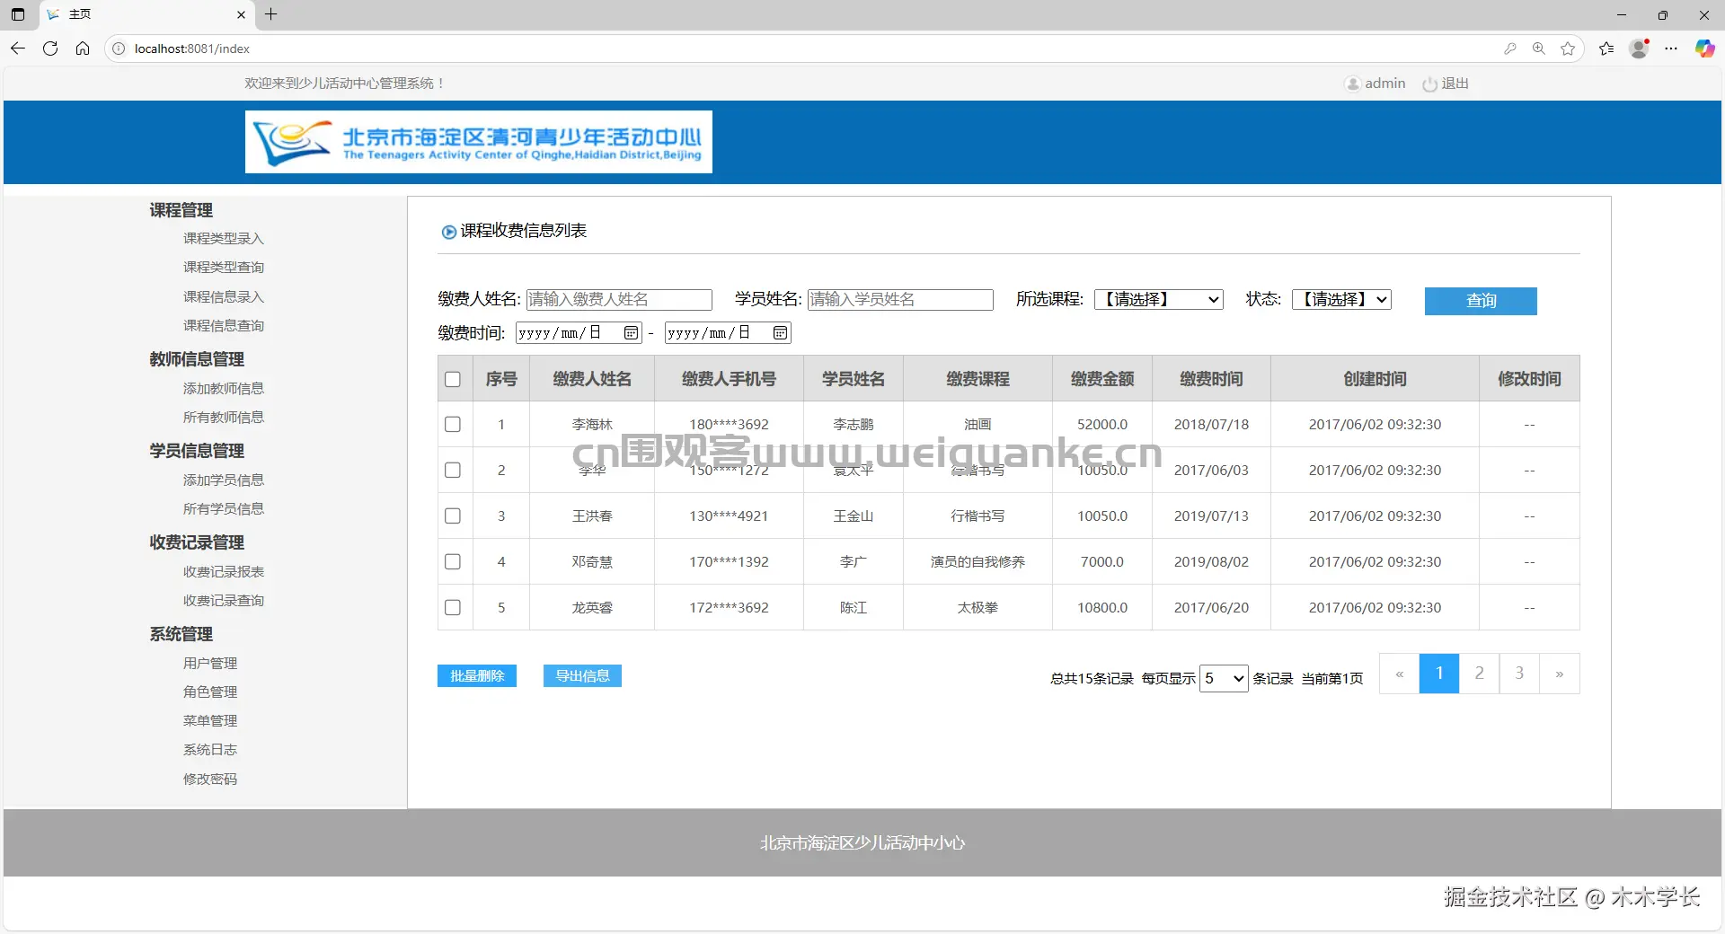Go to page 3 of records

(1519, 674)
